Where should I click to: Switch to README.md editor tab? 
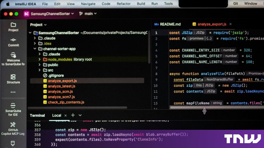click(168, 24)
